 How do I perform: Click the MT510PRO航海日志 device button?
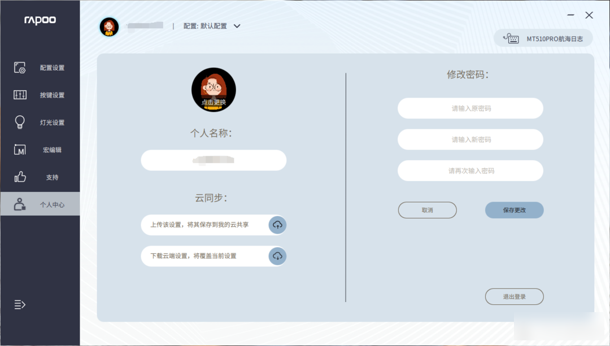(x=543, y=38)
